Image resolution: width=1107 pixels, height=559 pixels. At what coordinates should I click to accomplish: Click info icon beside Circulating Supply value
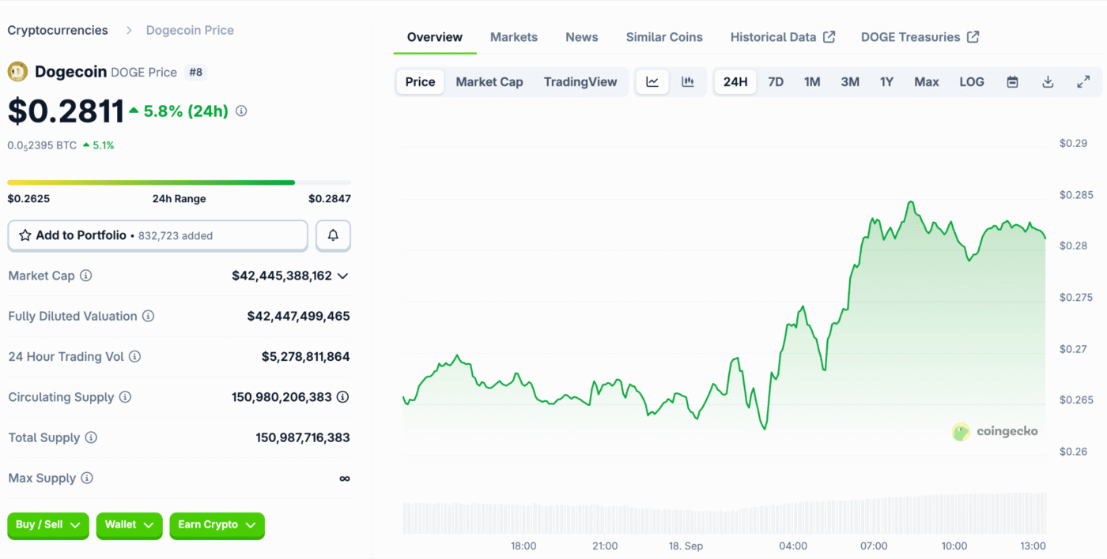pos(342,397)
